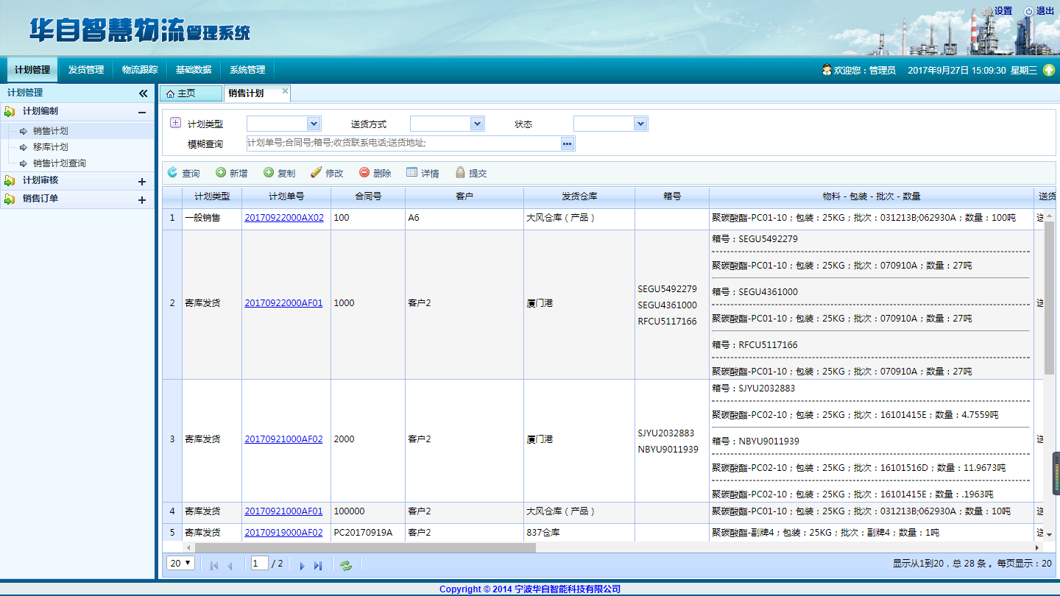Collapse sidebar with double-chevron icon
Image resolution: width=1060 pixels, height=596 pixels.
point(144,93)
